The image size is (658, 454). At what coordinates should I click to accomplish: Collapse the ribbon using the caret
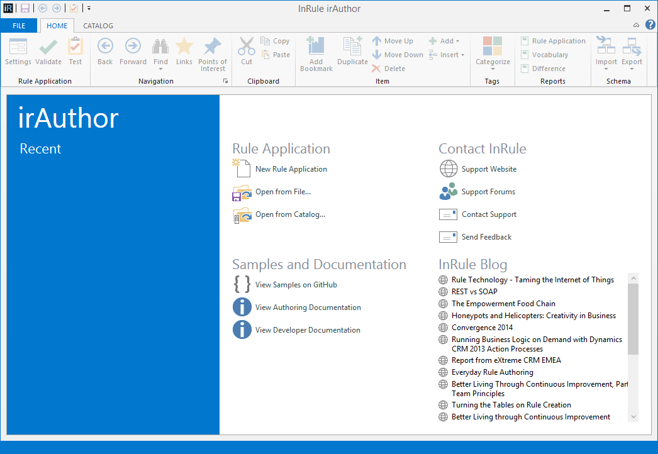pos(636,25)
